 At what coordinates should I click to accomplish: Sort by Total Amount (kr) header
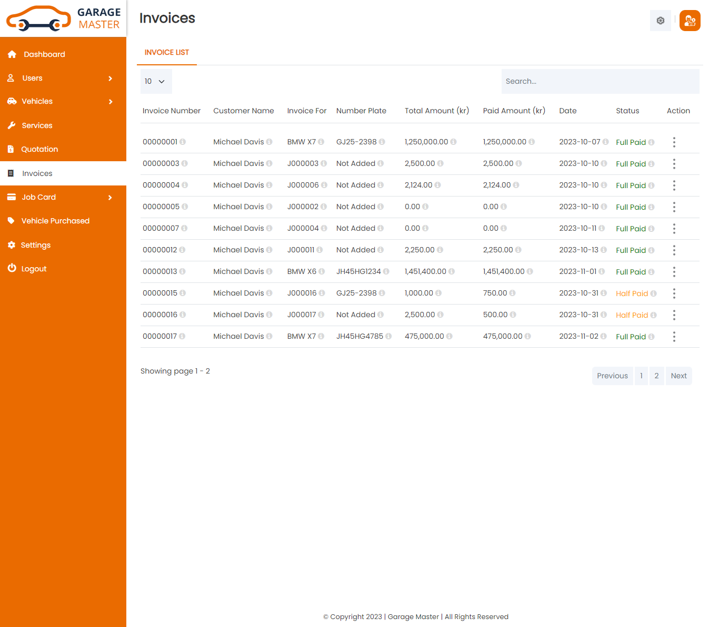437,111
